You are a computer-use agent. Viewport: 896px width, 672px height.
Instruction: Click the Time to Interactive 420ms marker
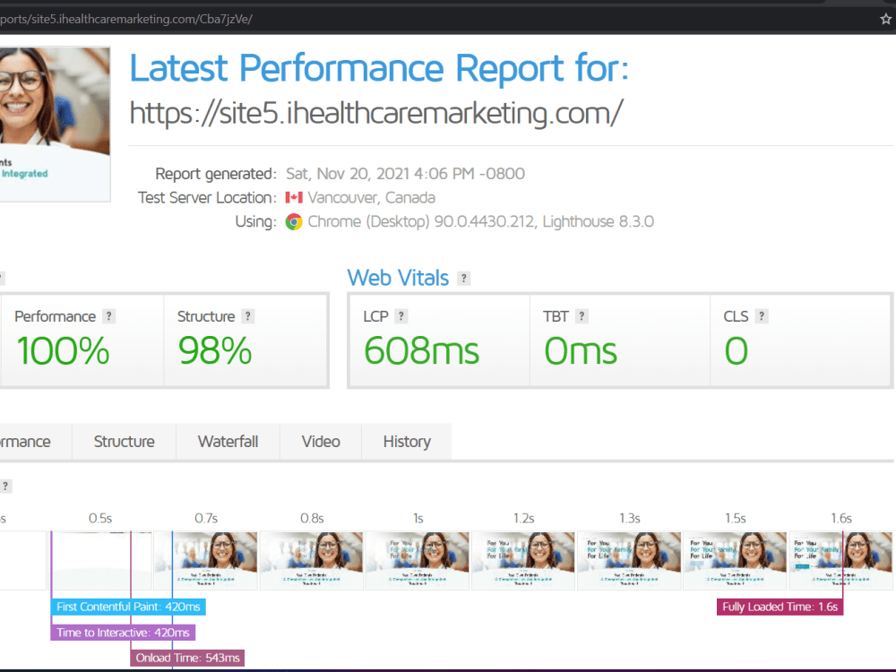pos(123,633)
